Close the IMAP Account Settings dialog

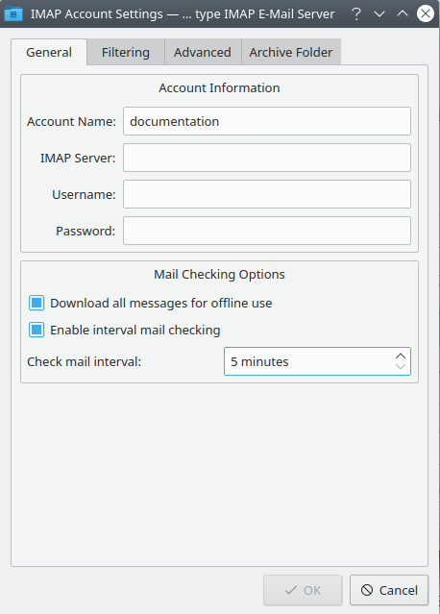tap(426, 13)
